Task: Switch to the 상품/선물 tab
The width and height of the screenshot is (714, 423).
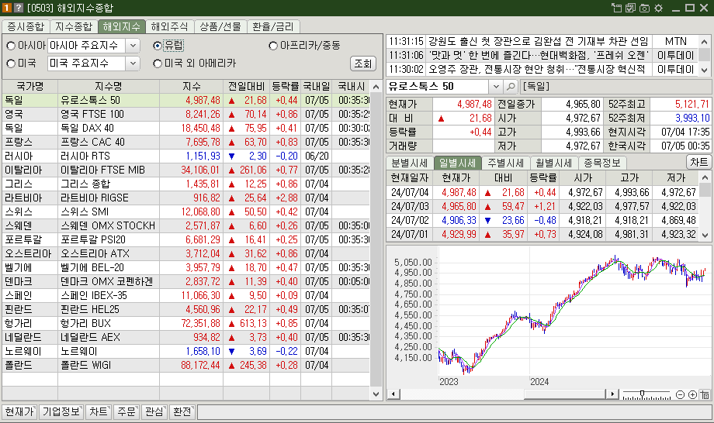Action: point(220,27)
